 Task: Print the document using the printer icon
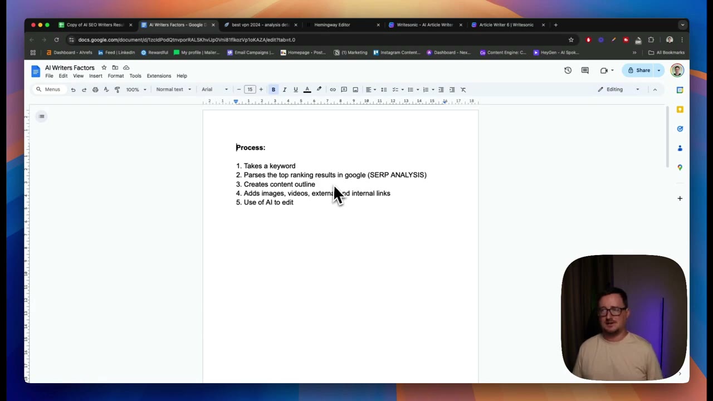95,90
